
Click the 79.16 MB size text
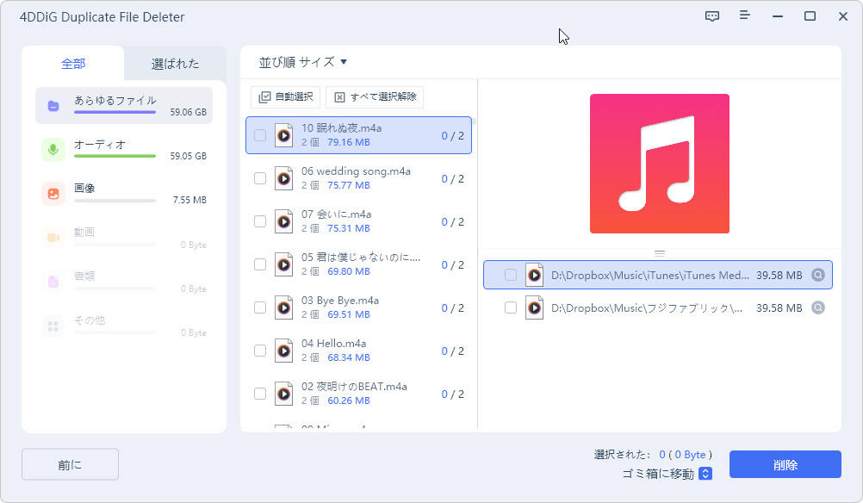[349, 142]
